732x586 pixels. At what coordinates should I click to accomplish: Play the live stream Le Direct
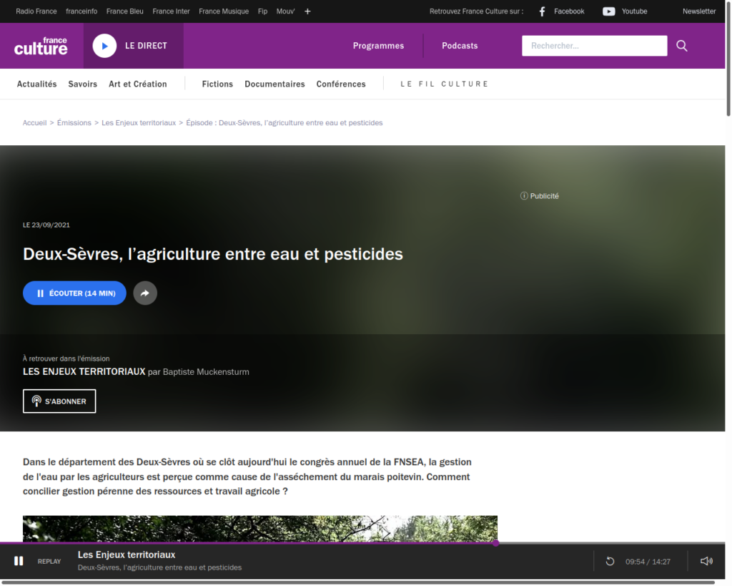(x=104, y=46)
